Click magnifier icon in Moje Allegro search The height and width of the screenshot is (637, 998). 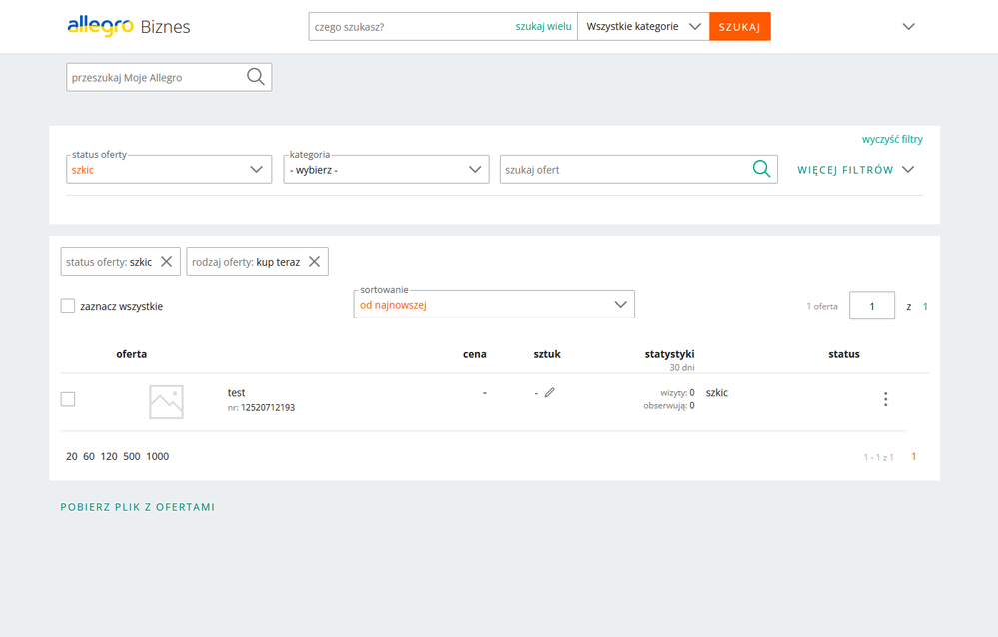coord(256,77)
